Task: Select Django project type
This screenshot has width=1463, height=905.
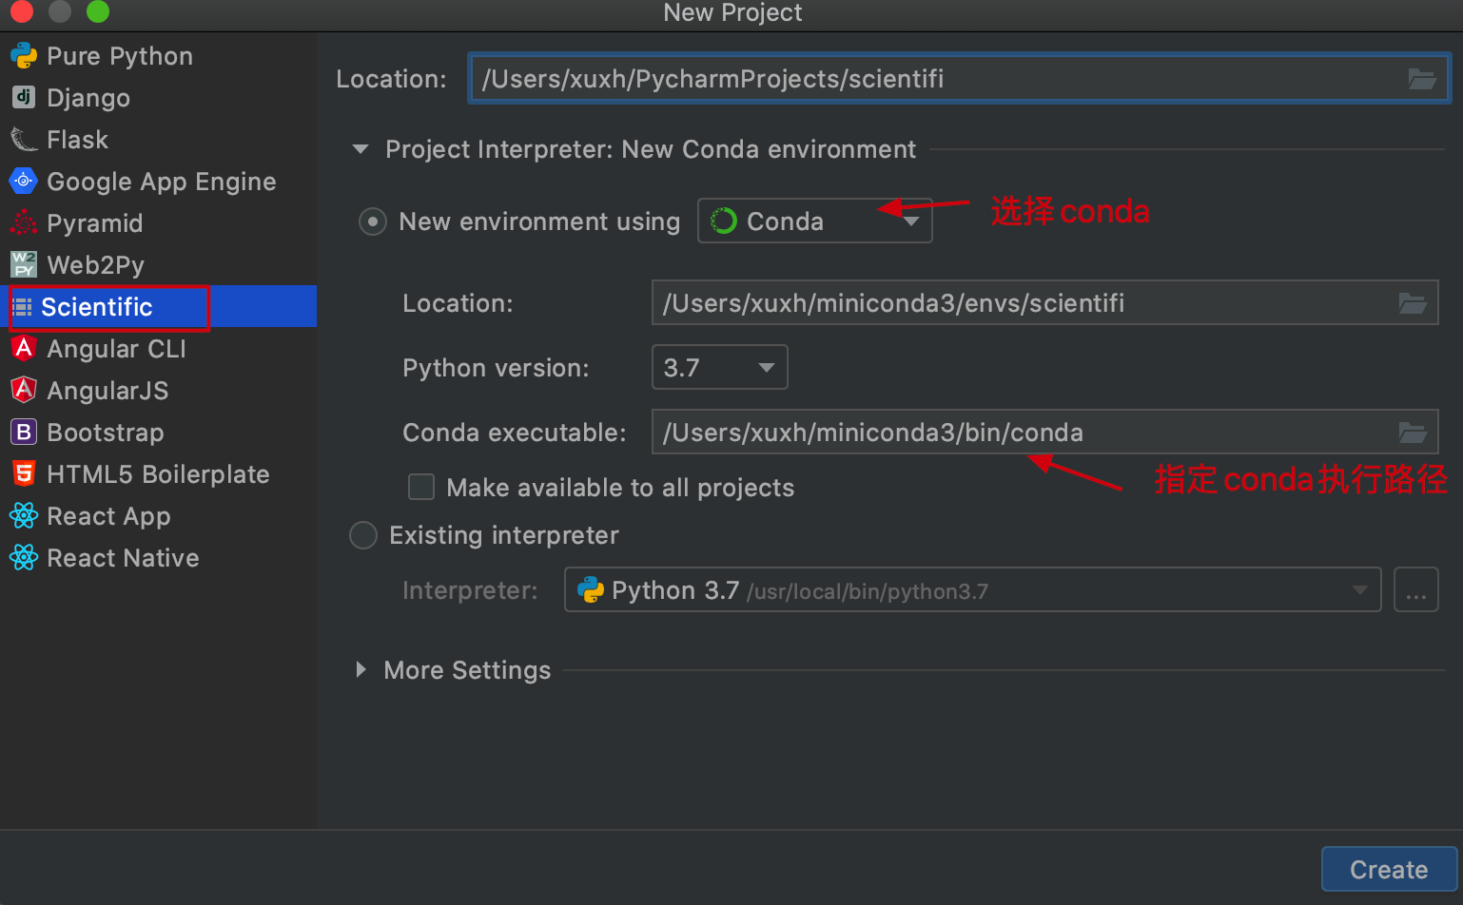Action: point(159,98)
